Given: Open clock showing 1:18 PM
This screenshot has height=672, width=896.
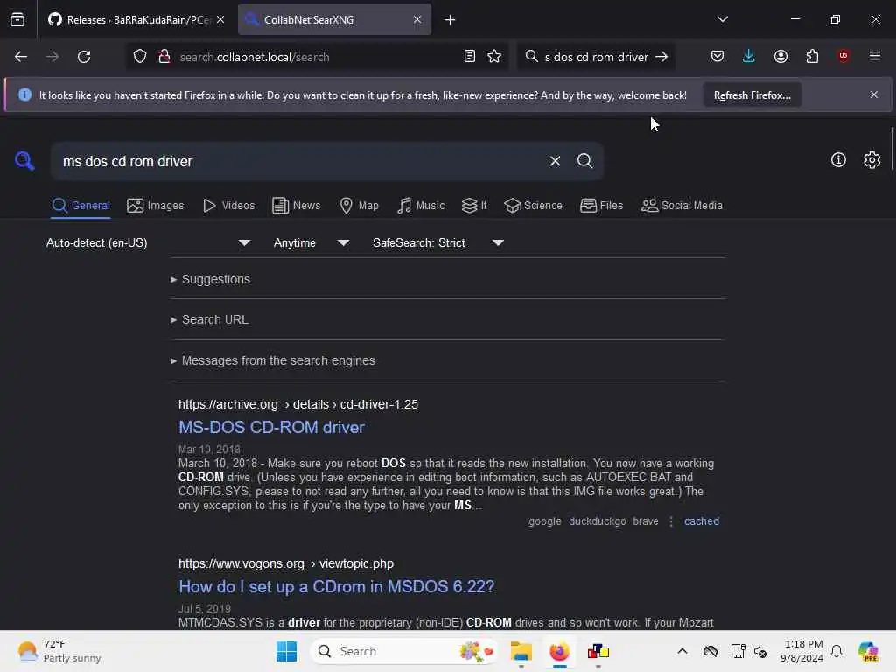Looking at the screenshot, I should coord(803,651).
